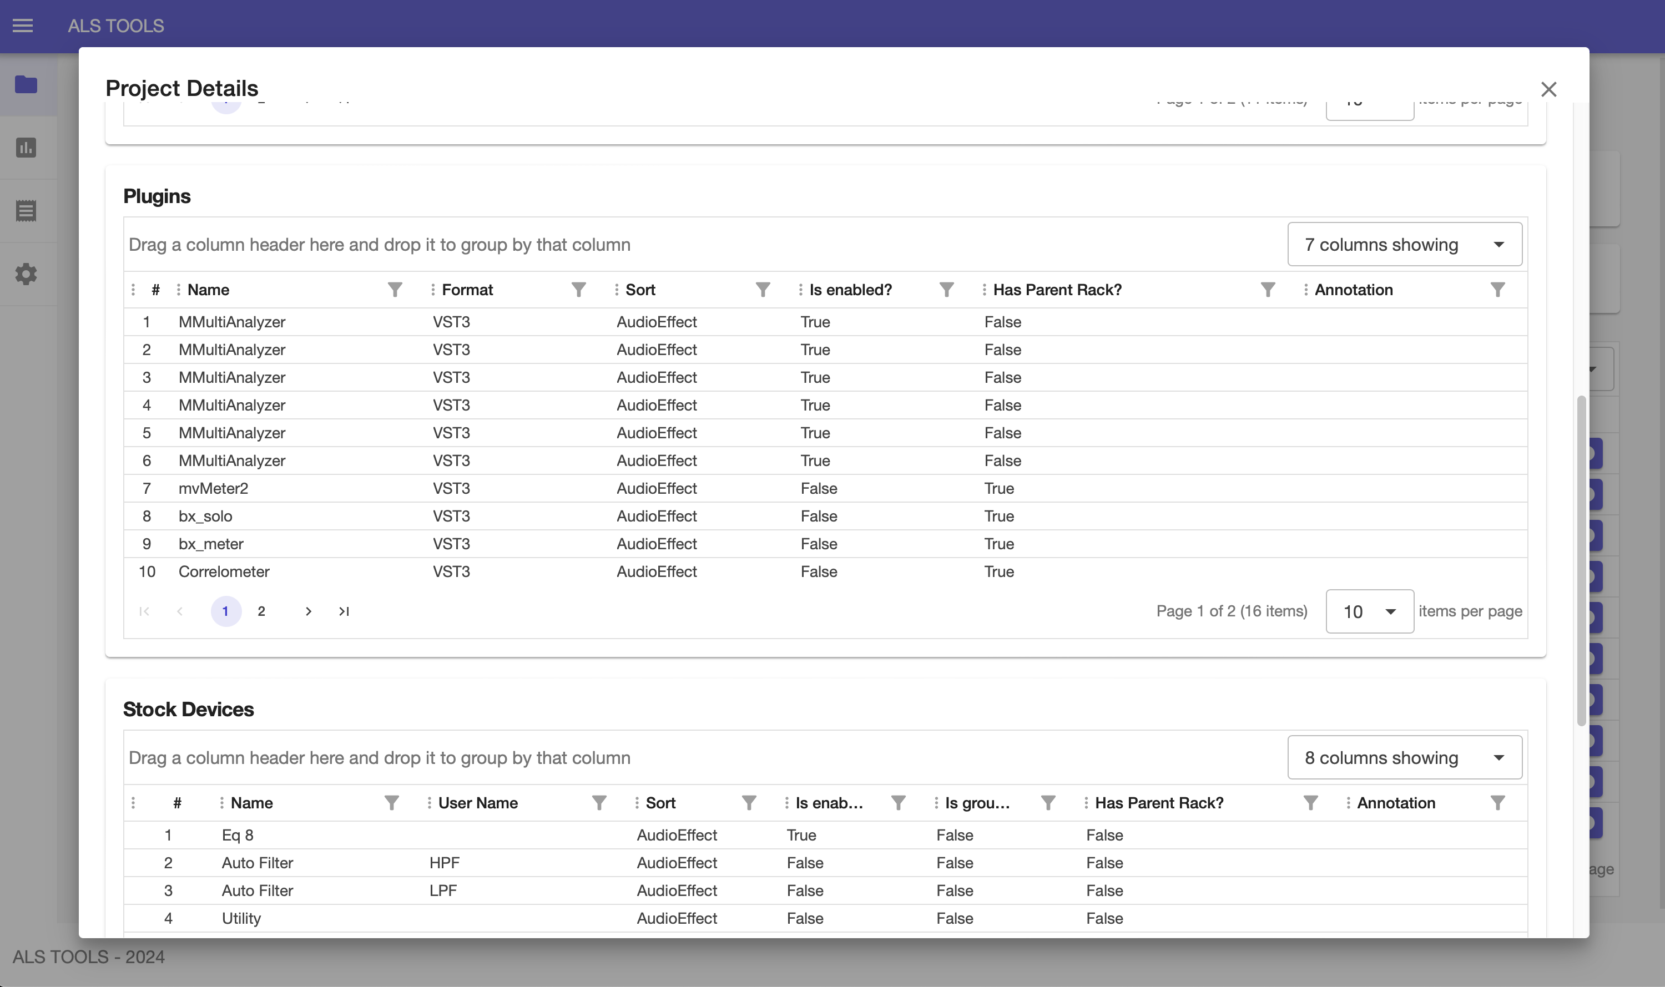Open the folder Projects sidebar icon
The image size is (1665, 987).
pos(26,84)
